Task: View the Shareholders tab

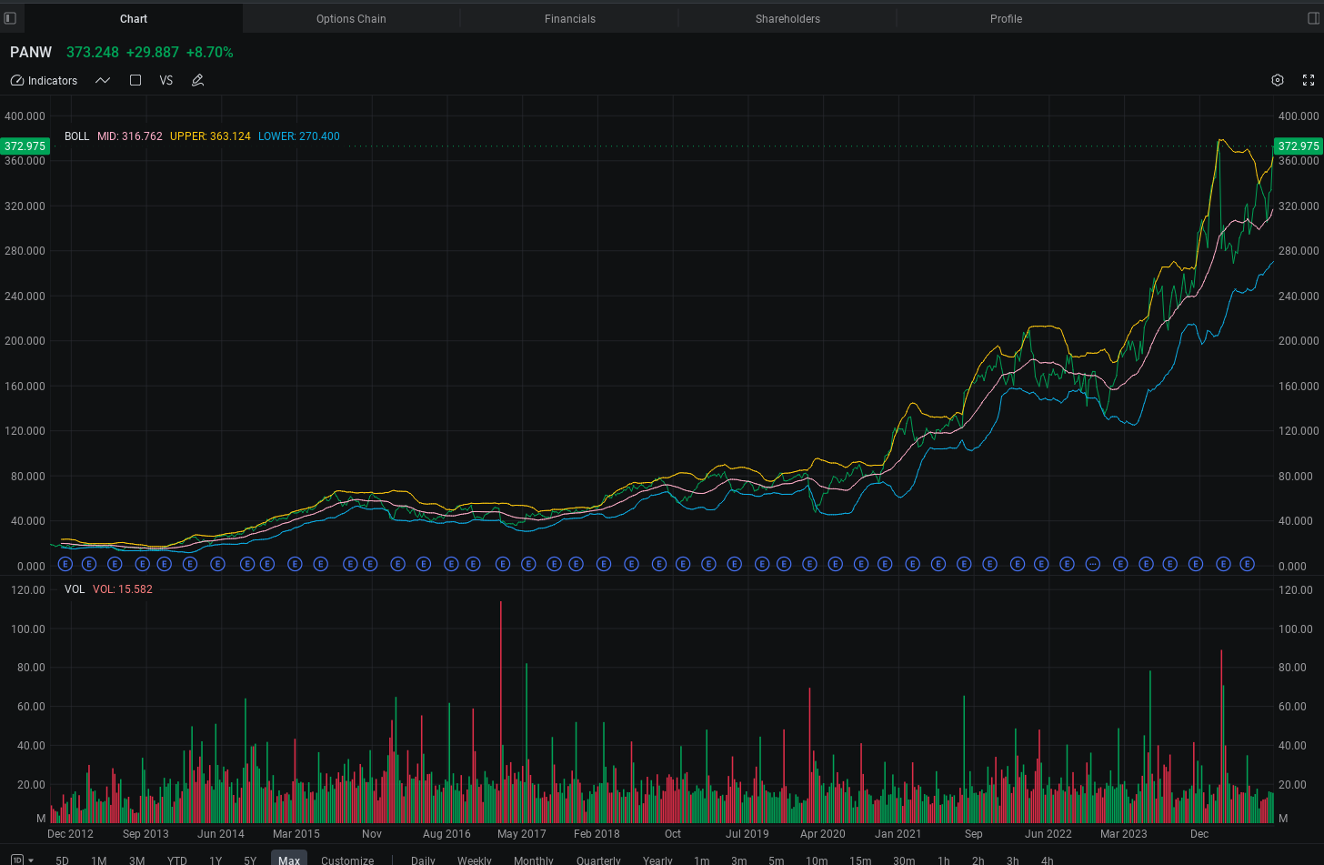Action: coord(787,18)
